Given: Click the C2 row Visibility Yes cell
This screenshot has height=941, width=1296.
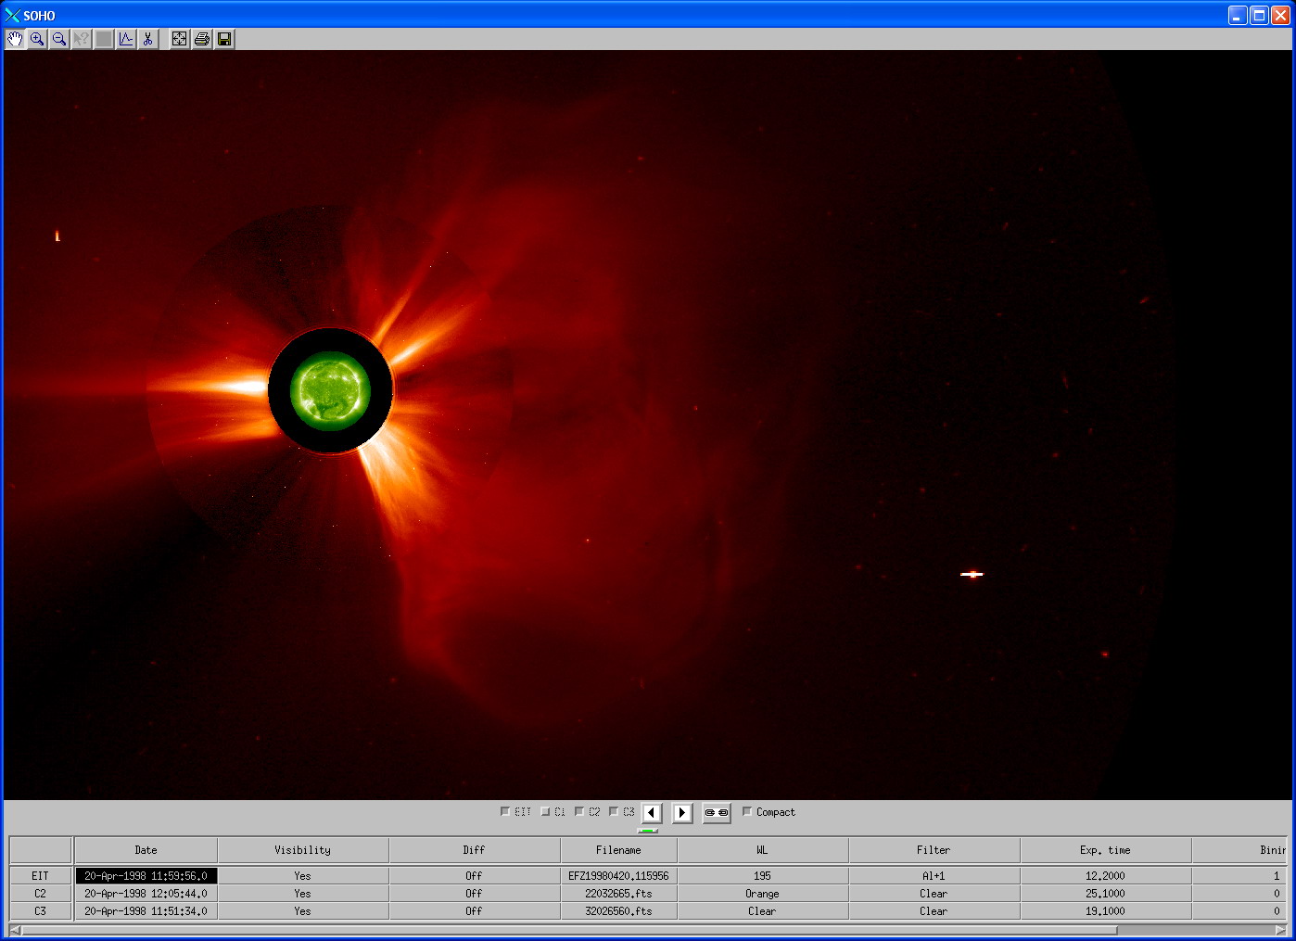Looking at the screenshot, I should point(303,894).
